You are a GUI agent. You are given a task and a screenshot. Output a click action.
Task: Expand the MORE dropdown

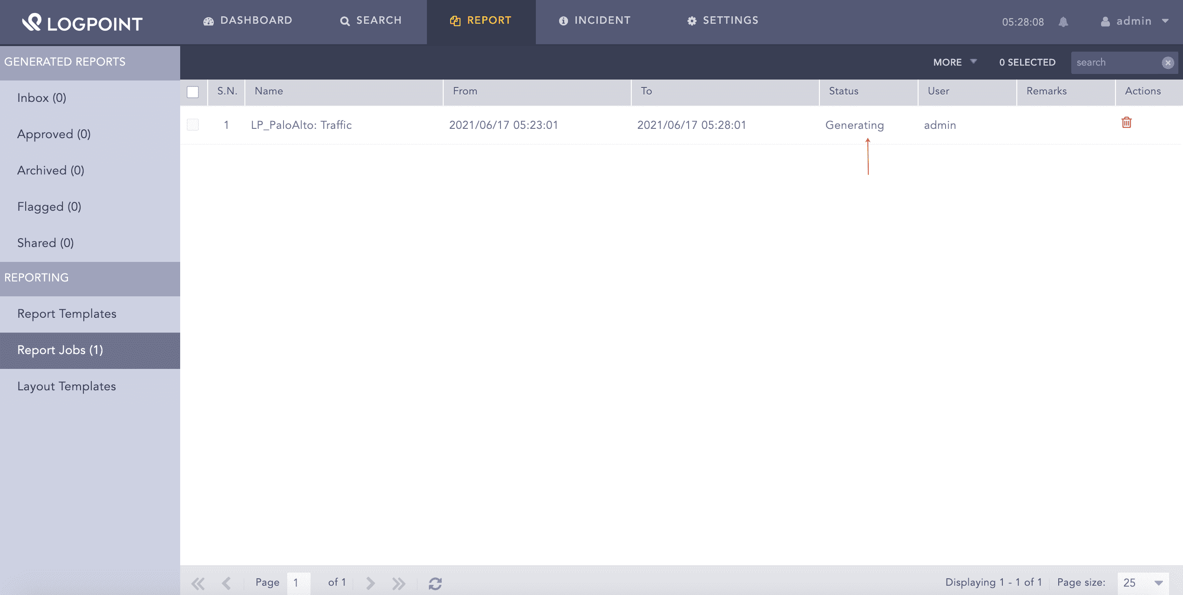pyautogui.click(x=954, y=62)
